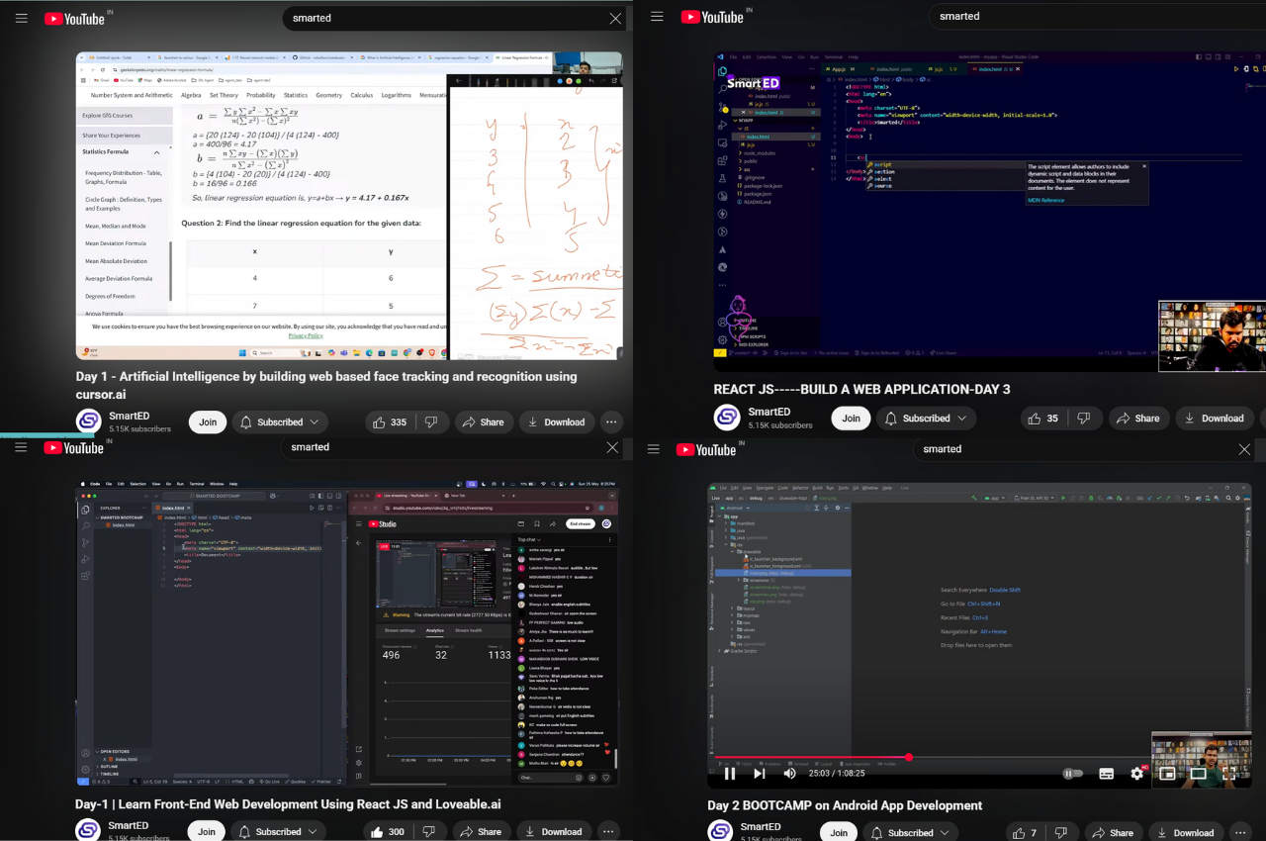Viewport: 1266px width, 841px height.
Task: Enable theater mode on Android bootcamp video
Action: pyautogui.click(x=1199, y=774)
